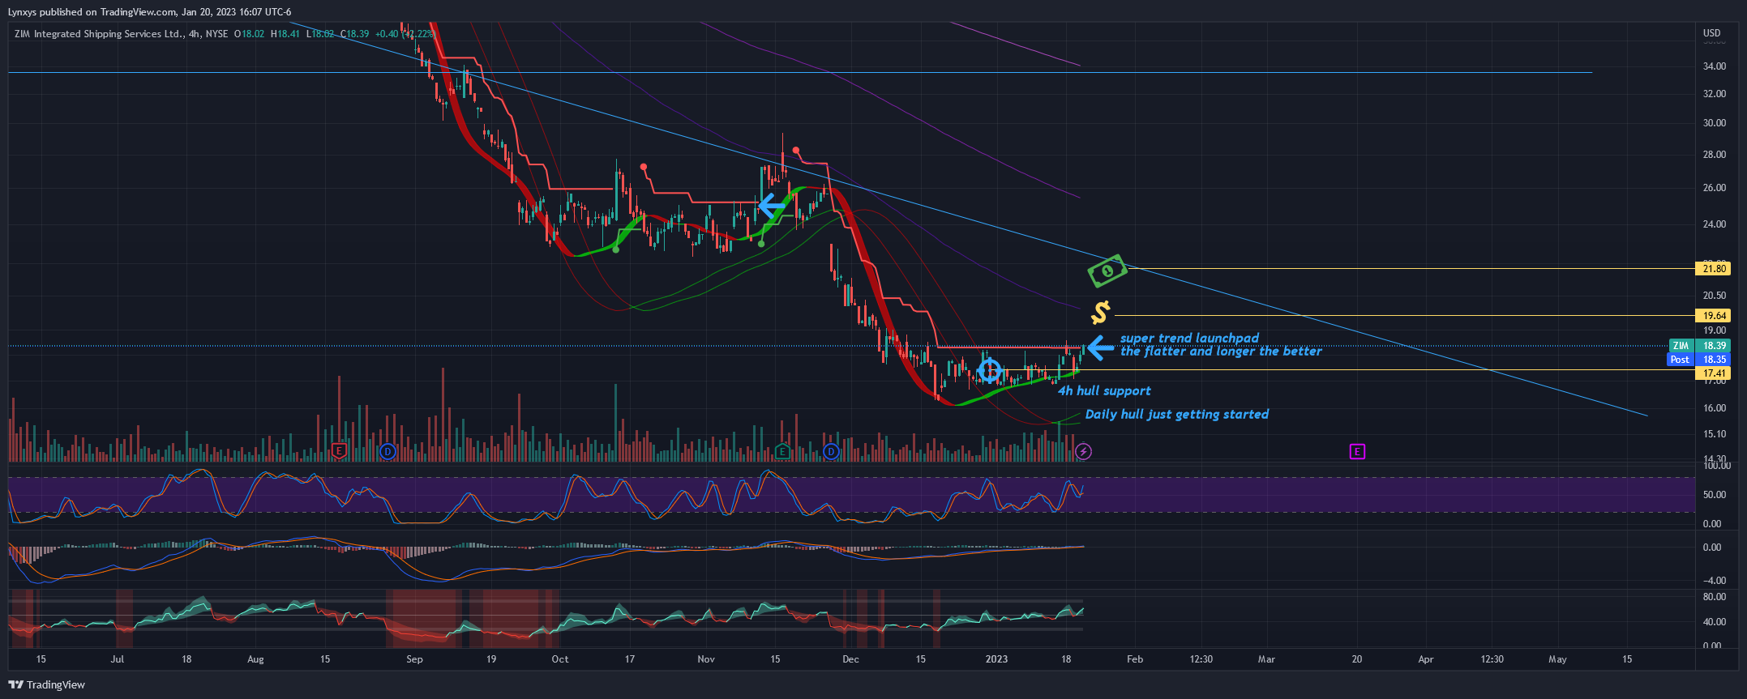
Task: Click the 28.00 price scale value
Action: click(x=1715, y=155)
